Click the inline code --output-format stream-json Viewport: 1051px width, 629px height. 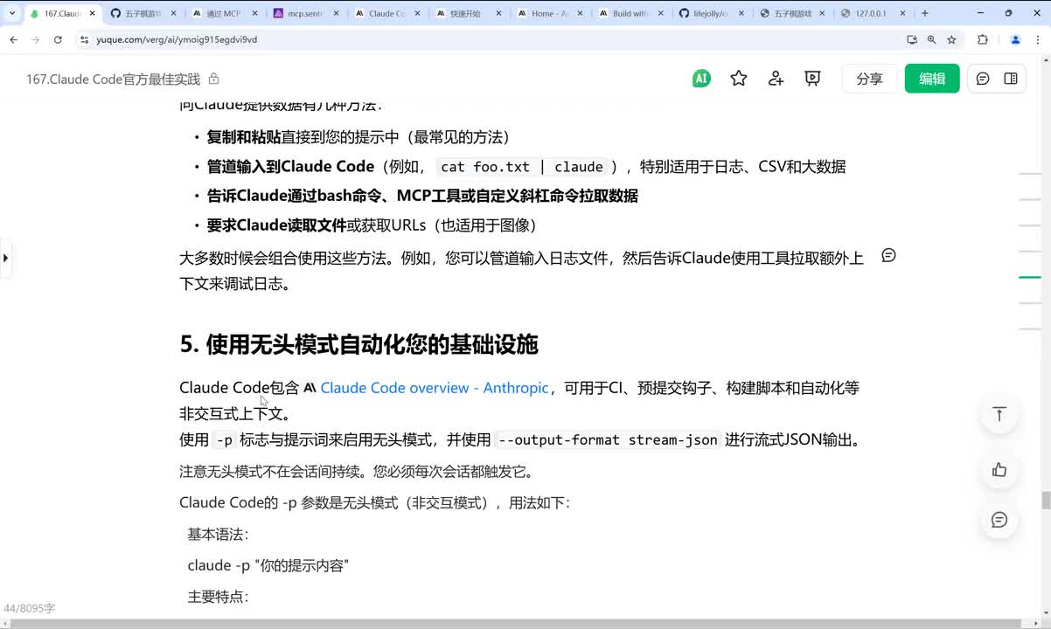tap(608, 440)
